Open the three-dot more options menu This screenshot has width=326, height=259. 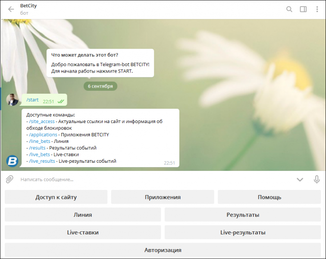pyautogui.click(x=317, y=9)
